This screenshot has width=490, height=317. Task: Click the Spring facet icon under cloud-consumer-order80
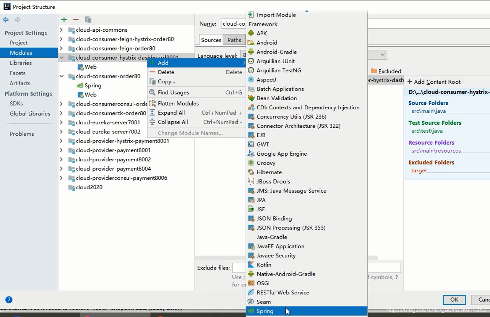[x=80, y=86]
